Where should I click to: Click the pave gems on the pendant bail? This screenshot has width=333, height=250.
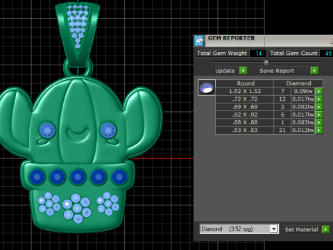78,26
